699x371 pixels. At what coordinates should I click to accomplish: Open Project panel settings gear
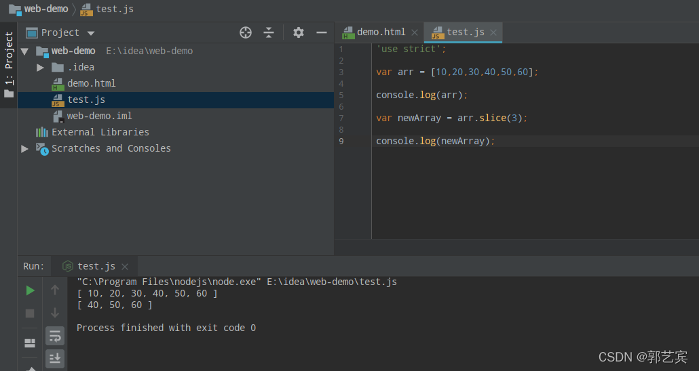coord(298,32)
